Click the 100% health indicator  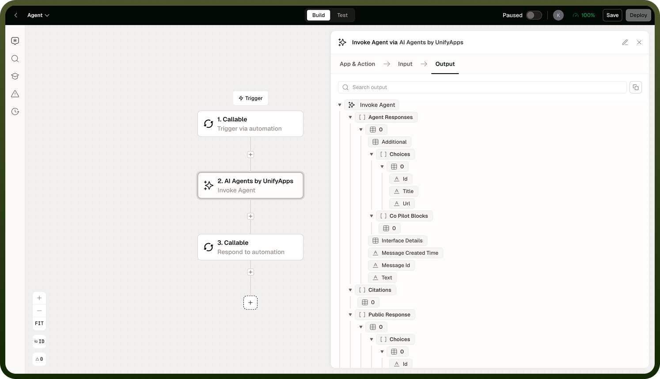(x=584, y=15)
